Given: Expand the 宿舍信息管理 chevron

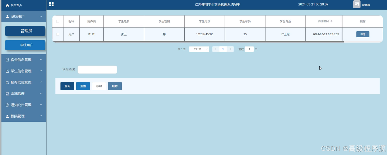Looking at the screenshot, I should click(x=41, y=60).
